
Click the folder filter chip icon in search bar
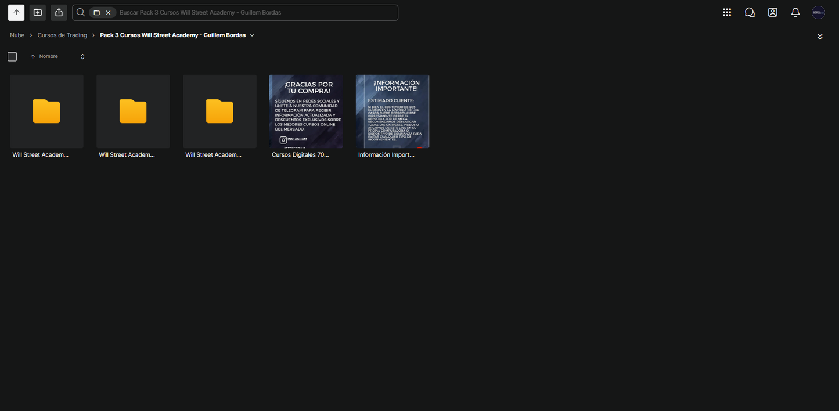pos(97,13)
